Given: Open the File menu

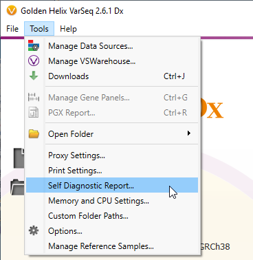Looking at the screenshot, I should tap(12, 29).
